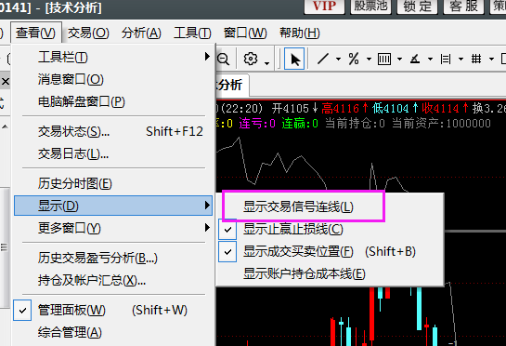Expand the percent tool dropdown arrow
The height and width of the screenshot is (346, 506).
[x=369, y=60]
